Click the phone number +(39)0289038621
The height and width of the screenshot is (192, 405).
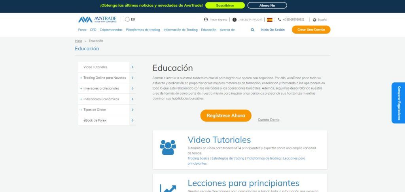click(x=293, y=20)
